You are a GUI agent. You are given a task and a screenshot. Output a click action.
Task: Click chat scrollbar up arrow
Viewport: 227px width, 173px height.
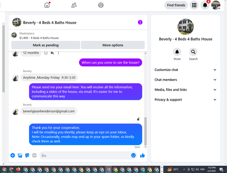click(145, 53)
